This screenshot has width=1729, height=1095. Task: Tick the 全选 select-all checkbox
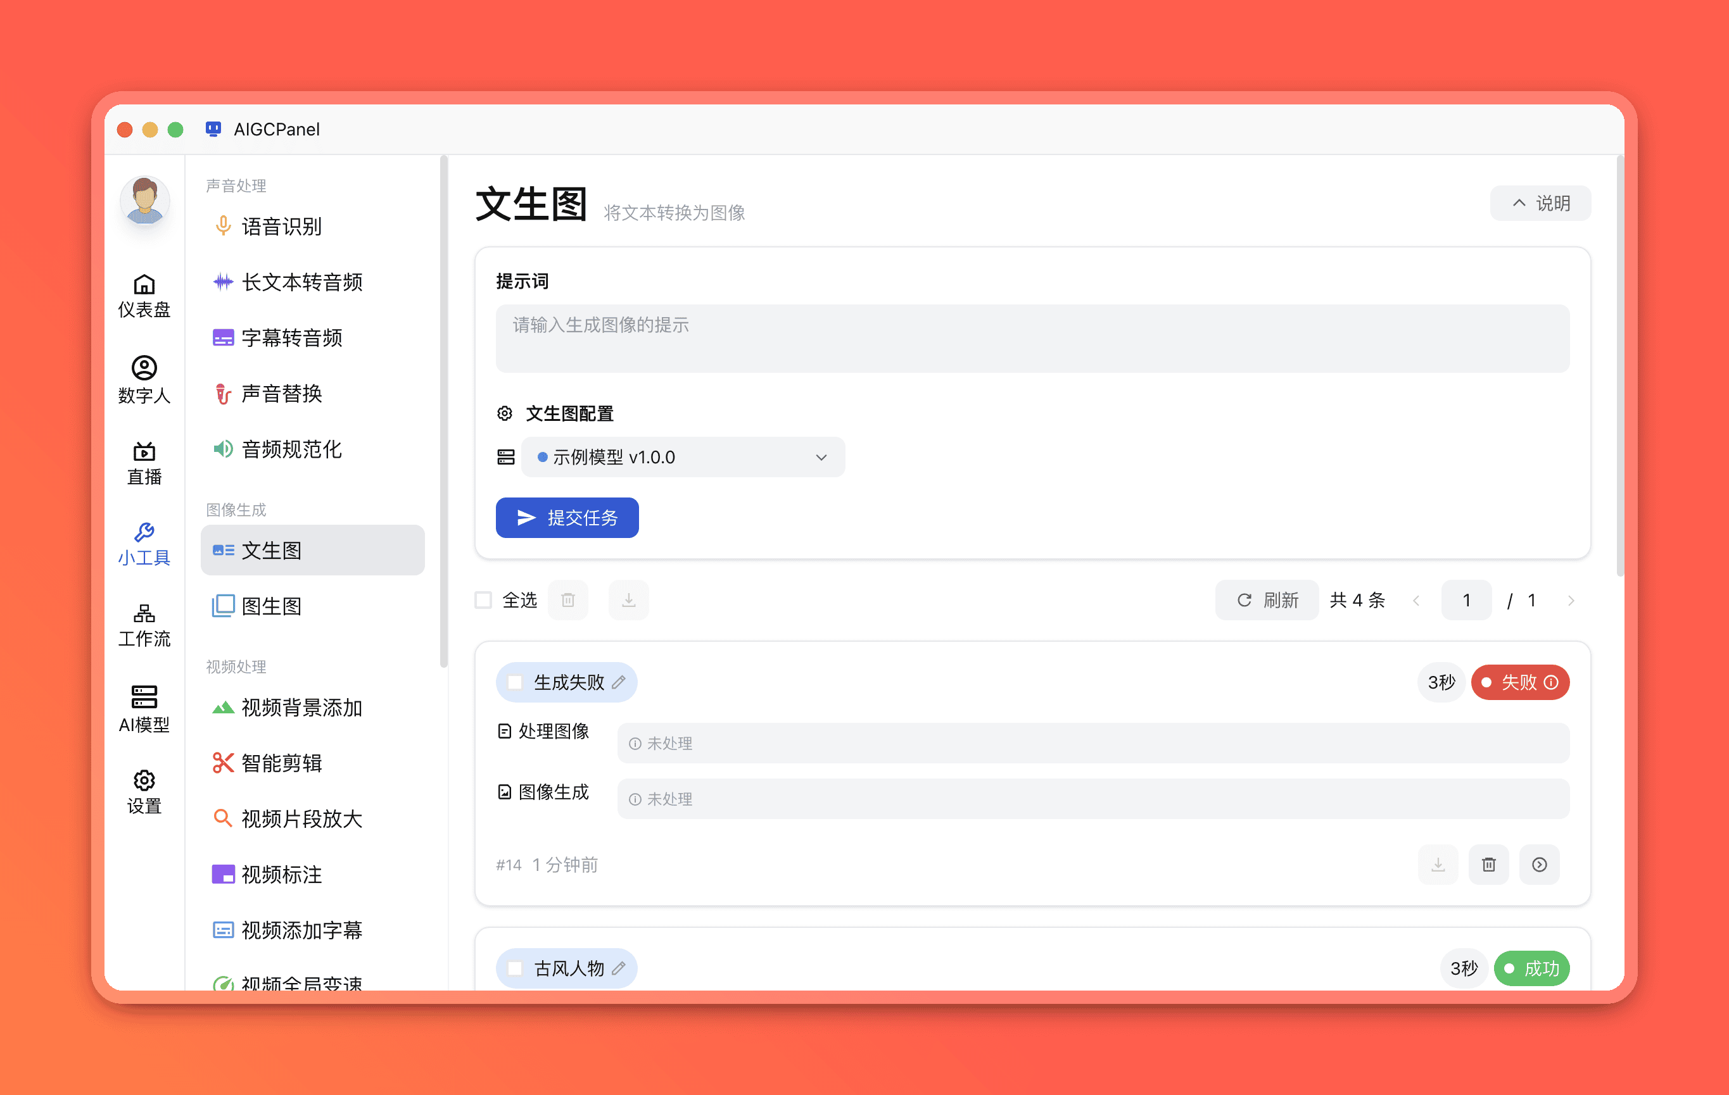[x=483, y=600]
